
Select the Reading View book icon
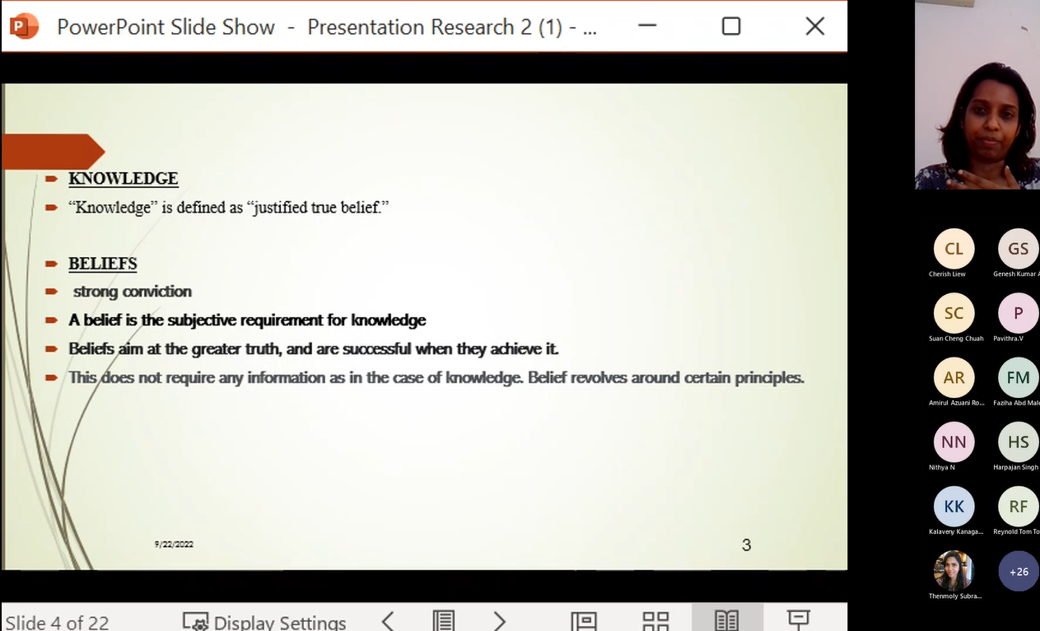726,620
